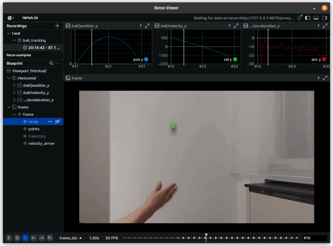Collapse the frame entity node

[x=14, y=114]
